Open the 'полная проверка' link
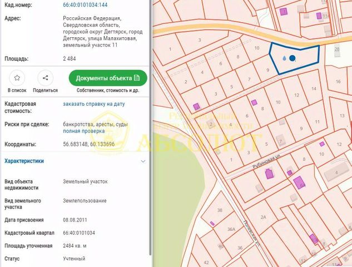The width and height of the screenshot is (352, 267). pos(84,131)
